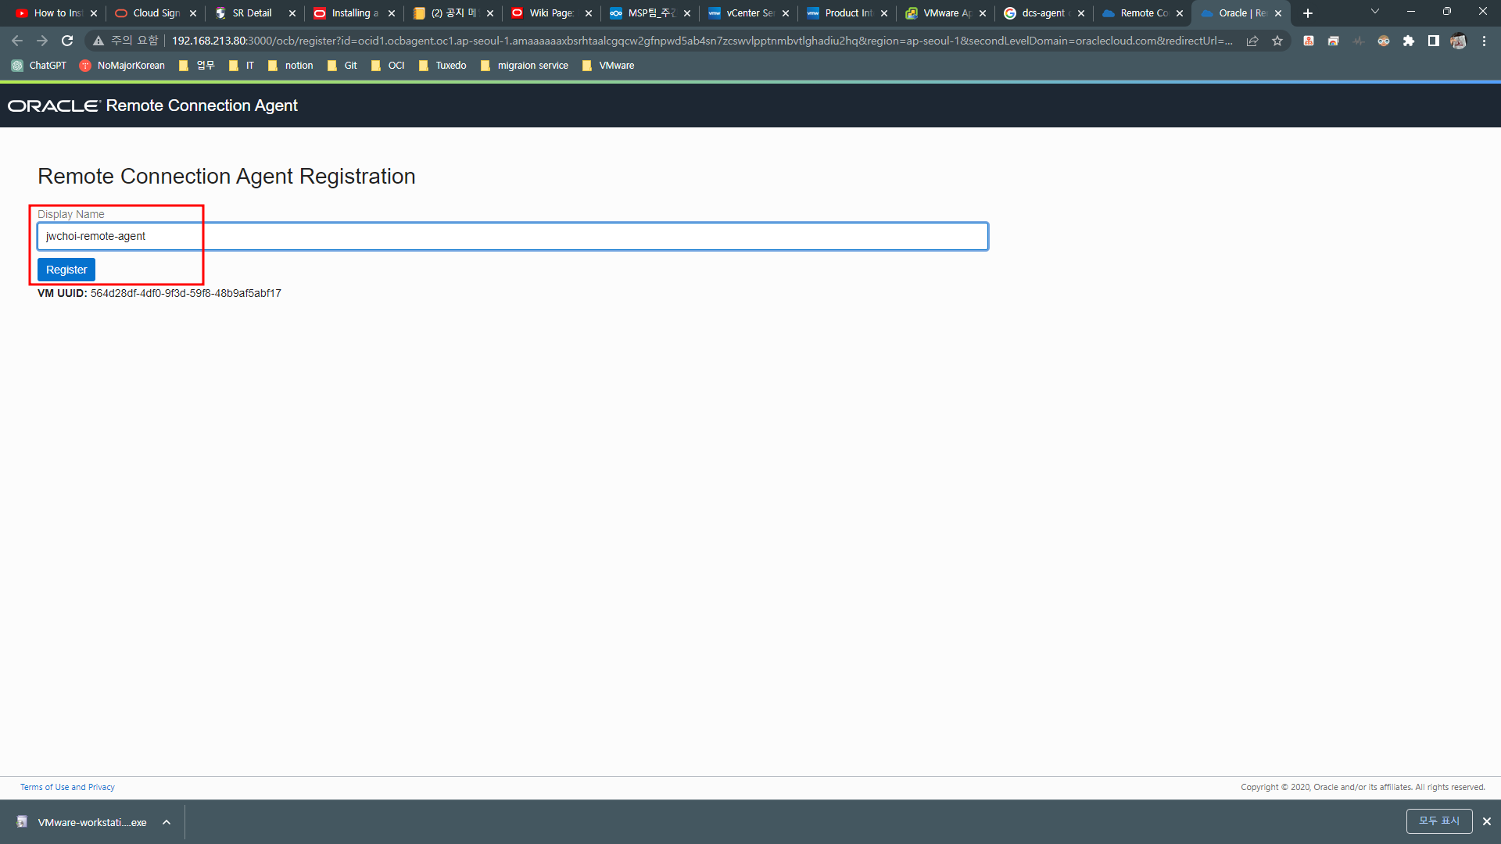Expand VMware-workstation download options arrow

[x=167, y=822]
